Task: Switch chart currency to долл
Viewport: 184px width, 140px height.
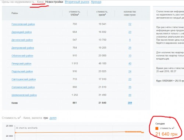Action: coord(53,118)
